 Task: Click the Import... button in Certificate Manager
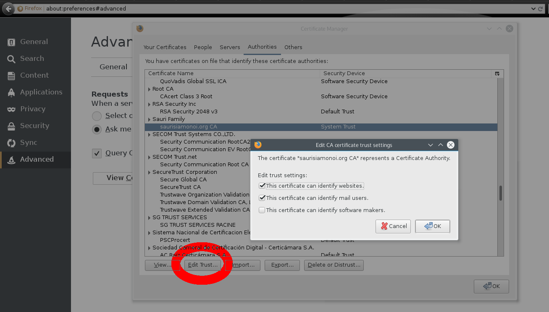click(243, 265)
